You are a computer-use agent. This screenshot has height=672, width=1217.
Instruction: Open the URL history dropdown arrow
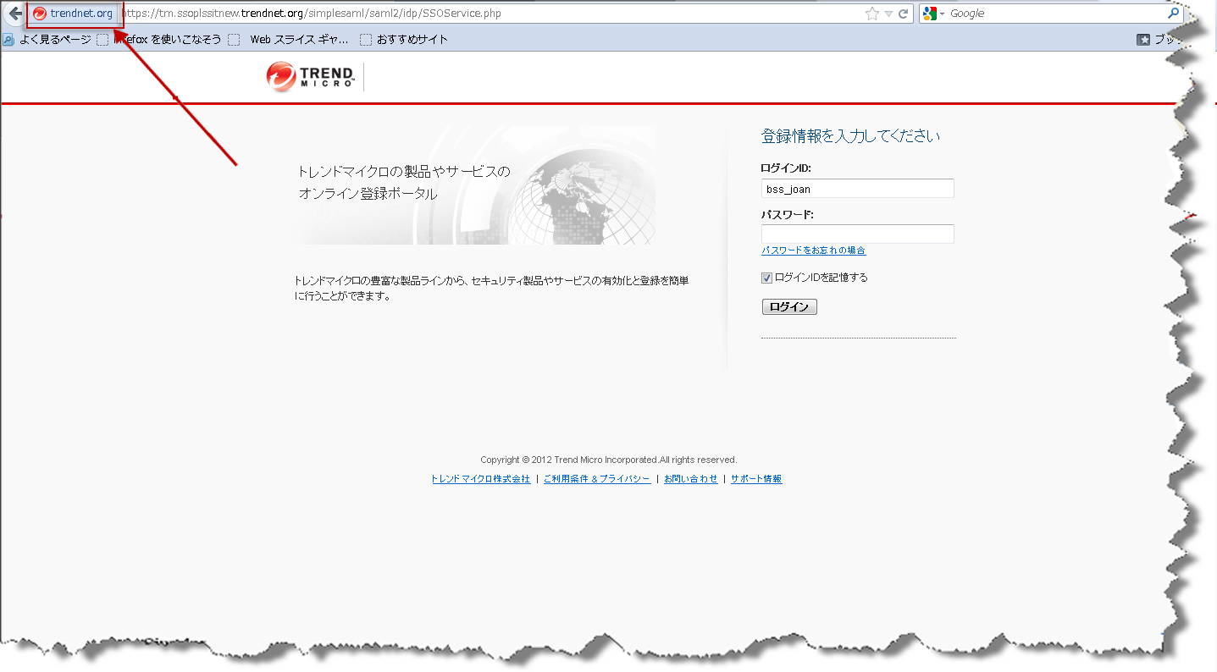888,14
